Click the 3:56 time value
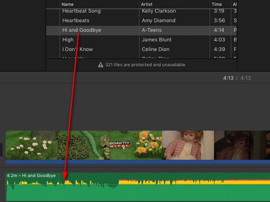The height and width of the screenshot is (202, 270). pos(220,21)
